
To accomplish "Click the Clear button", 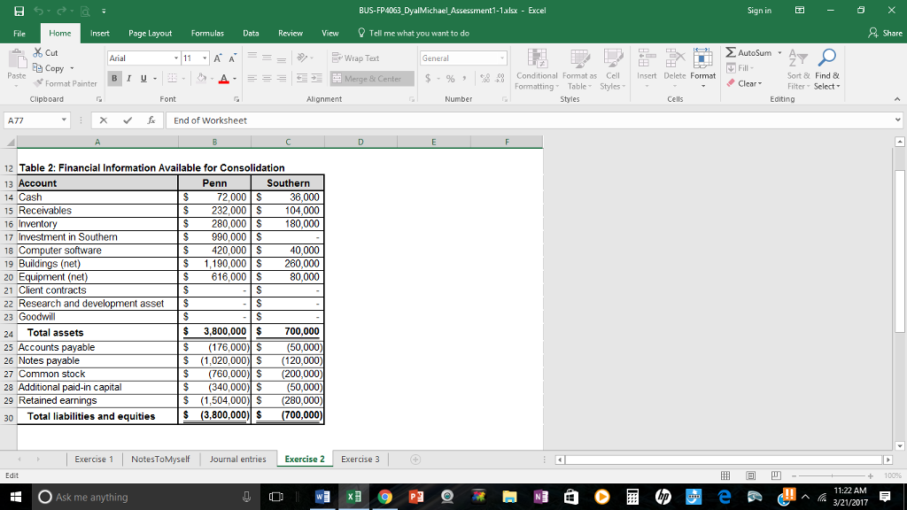I will (744, 83).
